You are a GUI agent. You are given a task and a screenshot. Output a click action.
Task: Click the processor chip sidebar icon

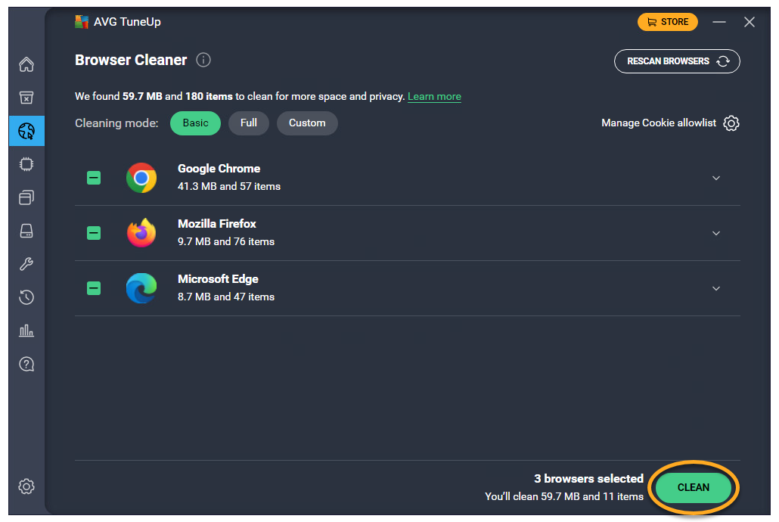click(26, 164)
